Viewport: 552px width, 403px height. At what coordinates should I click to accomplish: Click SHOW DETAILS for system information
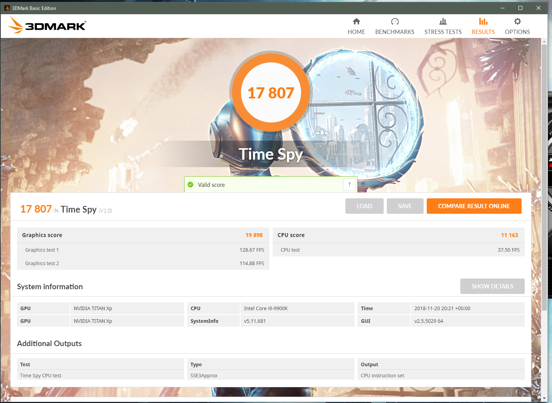coord(492,286)
